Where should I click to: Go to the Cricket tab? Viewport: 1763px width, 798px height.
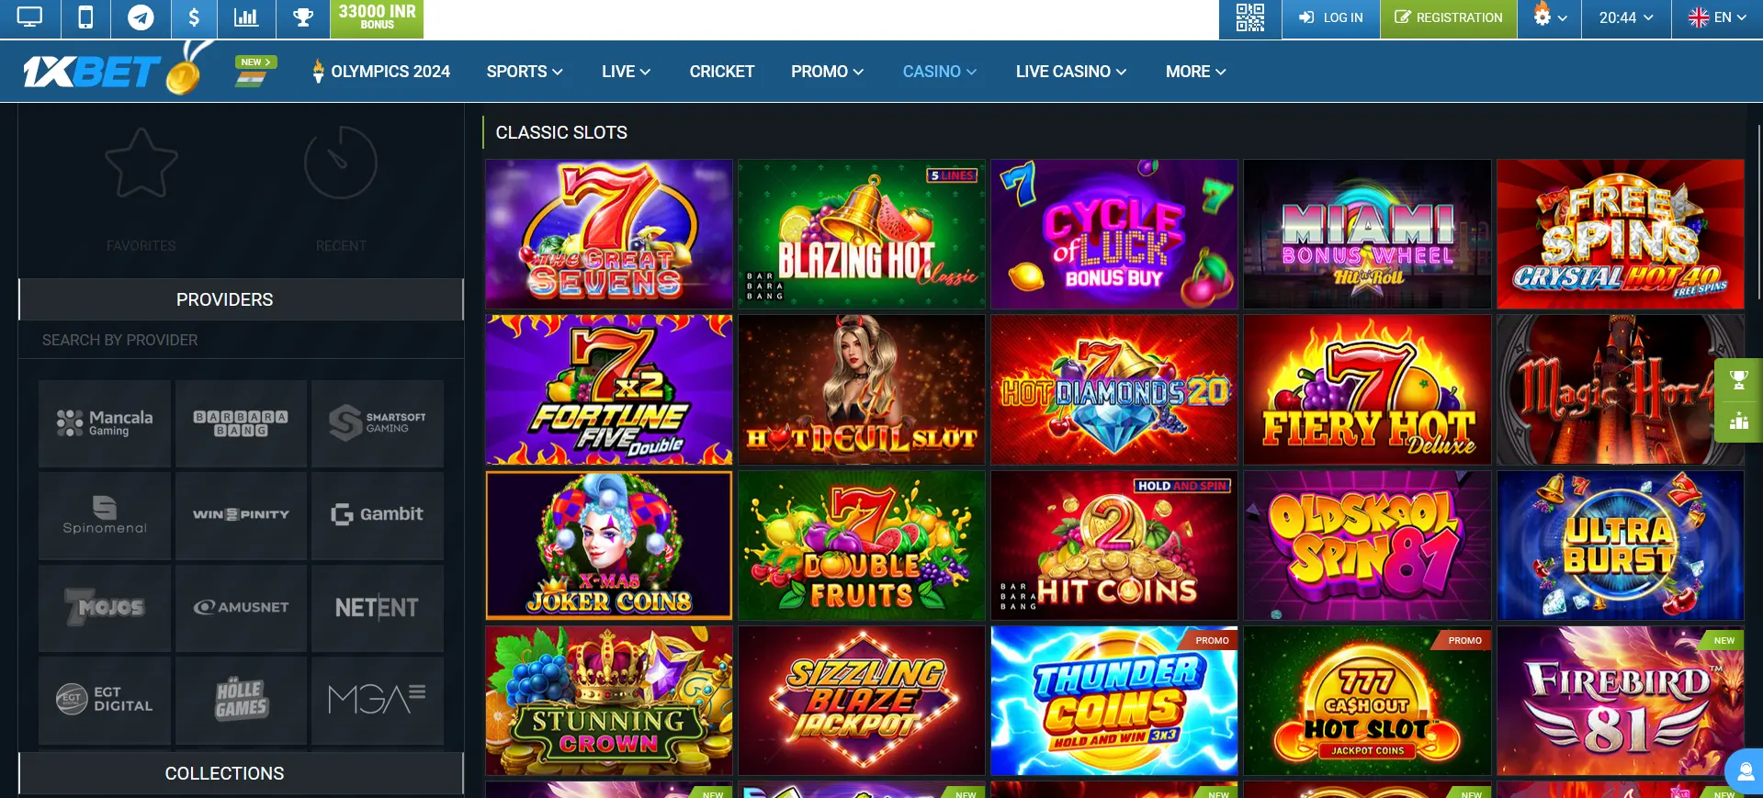(x=722, y=72)
